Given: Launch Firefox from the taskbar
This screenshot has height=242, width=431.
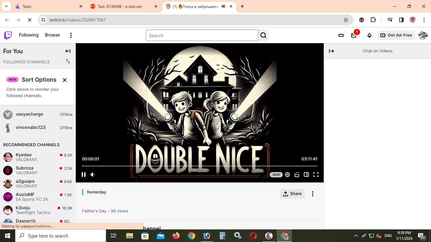Looking at the screenshot, I should coord(176,236).
